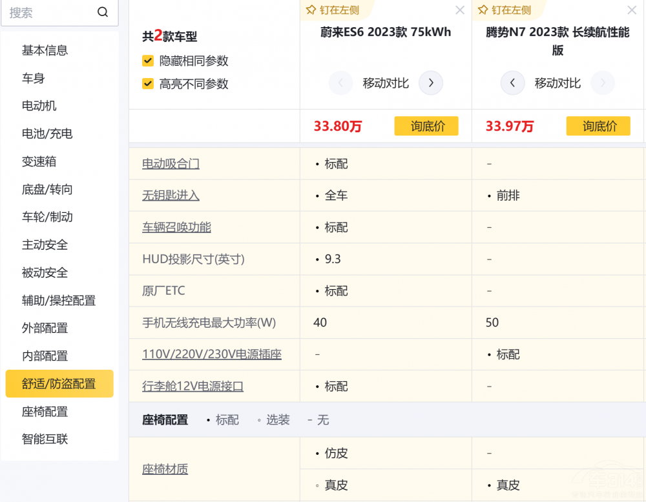The image size is (646, 502).
Task: Open 无钥匙进入 parameter link
Action: pos(171,196)
